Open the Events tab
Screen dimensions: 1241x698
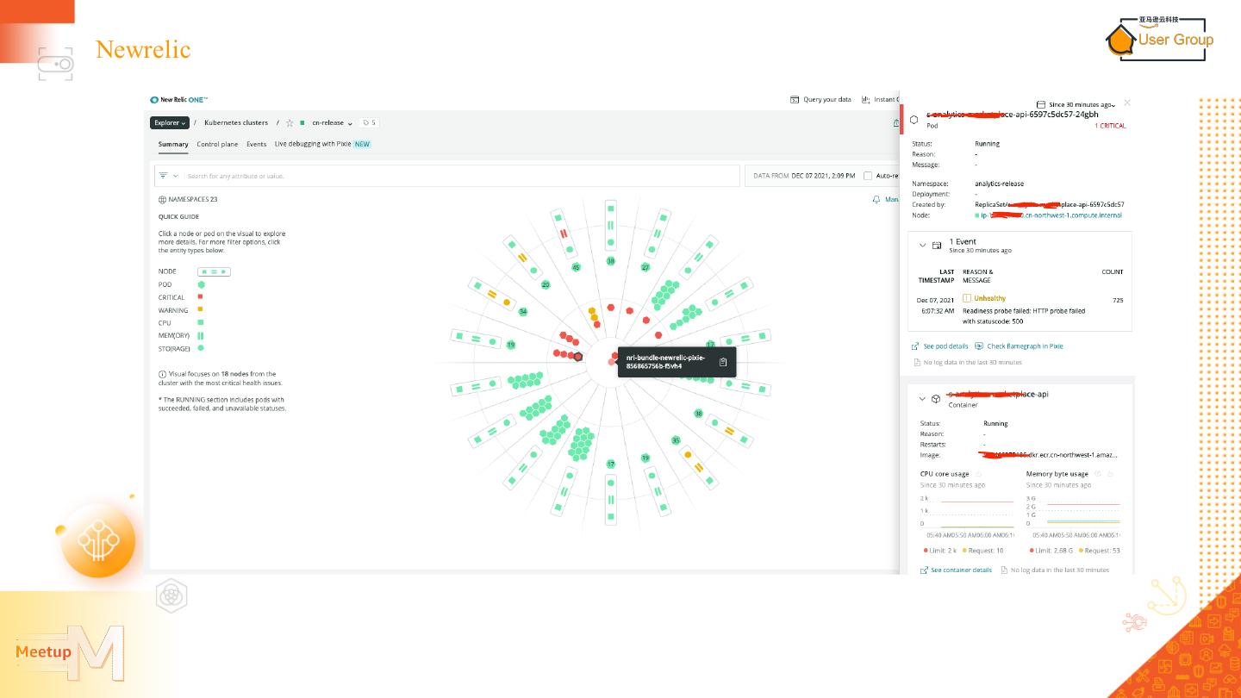coord(257,145)
